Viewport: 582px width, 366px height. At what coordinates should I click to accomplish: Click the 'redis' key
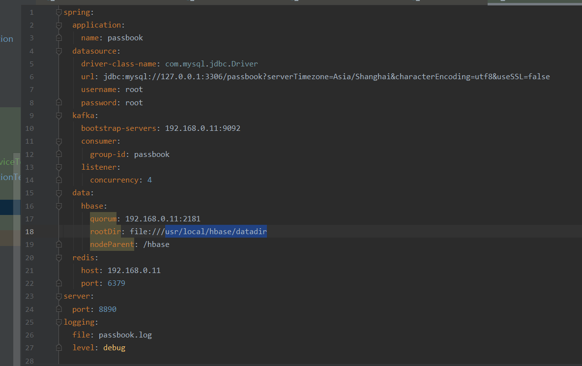click(84, 257)
